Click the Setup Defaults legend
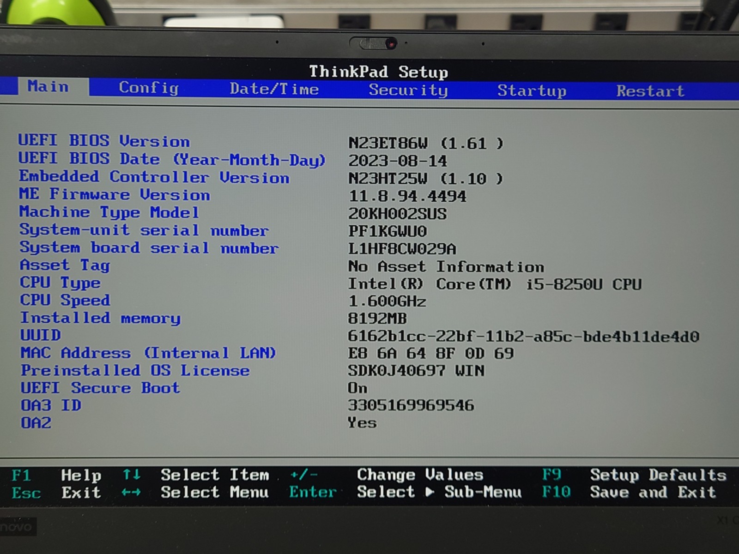Viewport: 739px width, 554px height. click(658, 475)
